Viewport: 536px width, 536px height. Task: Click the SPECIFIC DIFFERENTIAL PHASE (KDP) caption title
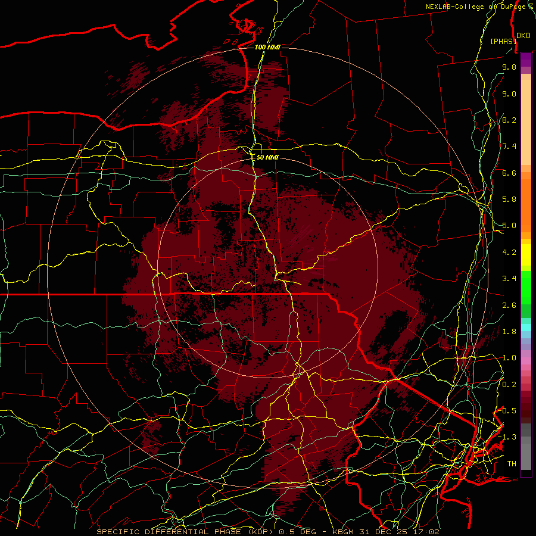point(186,532)
